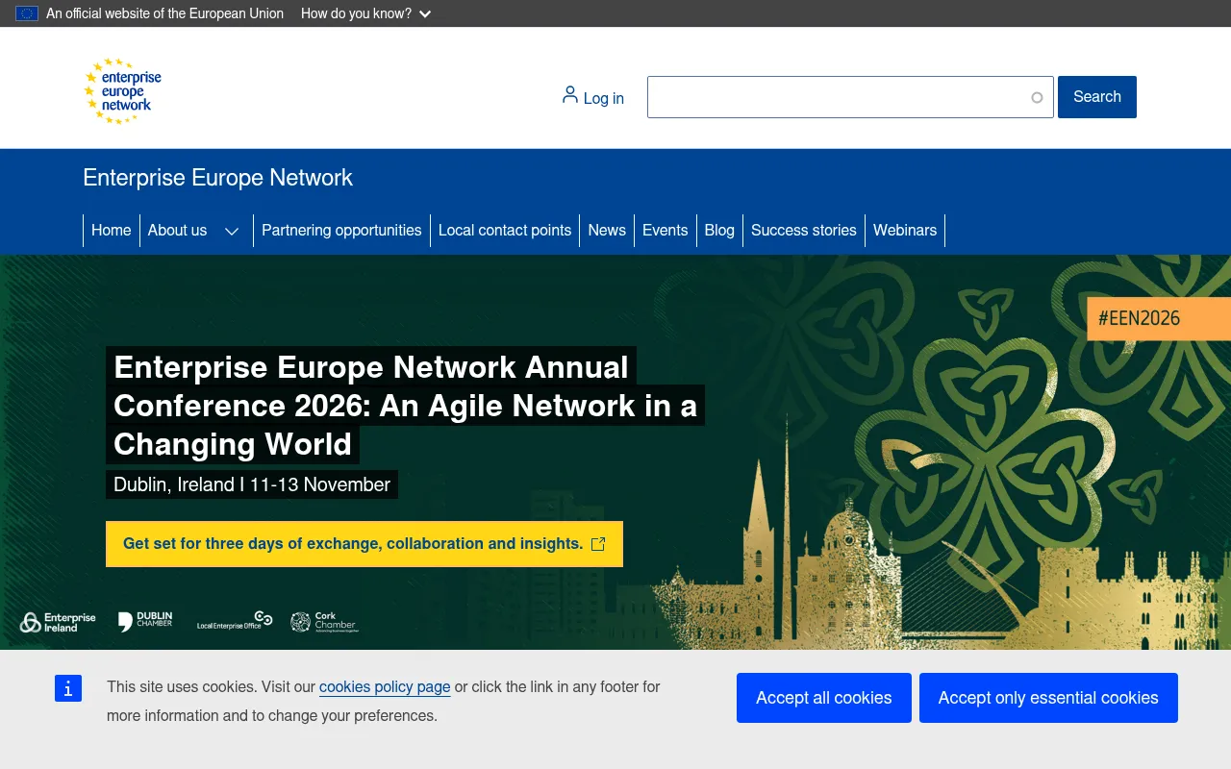Click the EU flag icon

click(x=27, y=13)
